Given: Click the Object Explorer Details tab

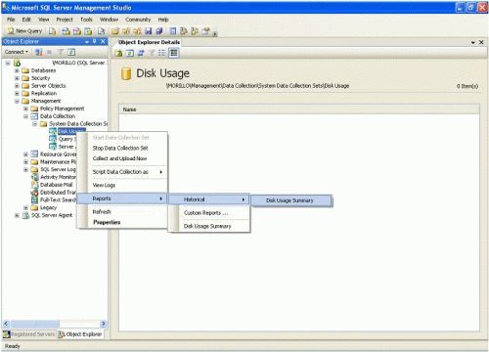Looking at the screenshot, I should click(x=149, y=42).
